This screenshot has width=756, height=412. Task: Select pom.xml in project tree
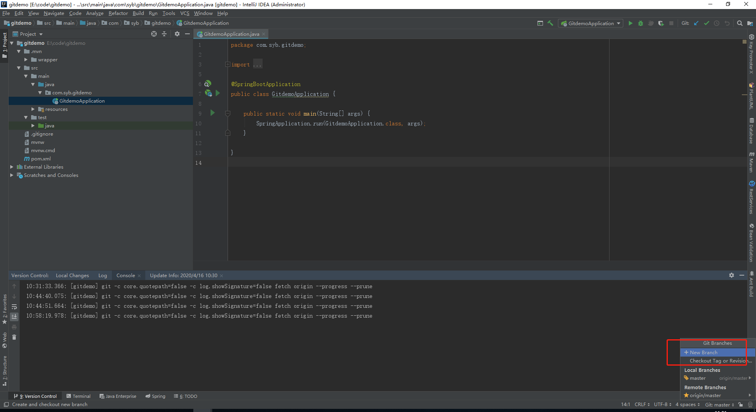coord(41,159)
